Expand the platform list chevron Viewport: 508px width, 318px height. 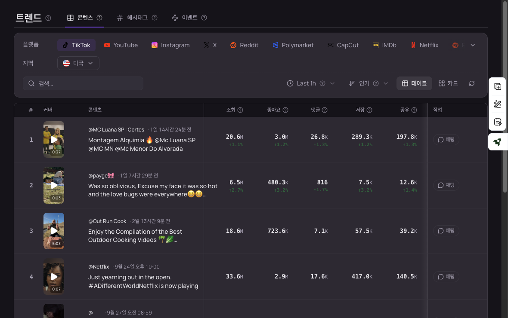click(x=473, y=45)
